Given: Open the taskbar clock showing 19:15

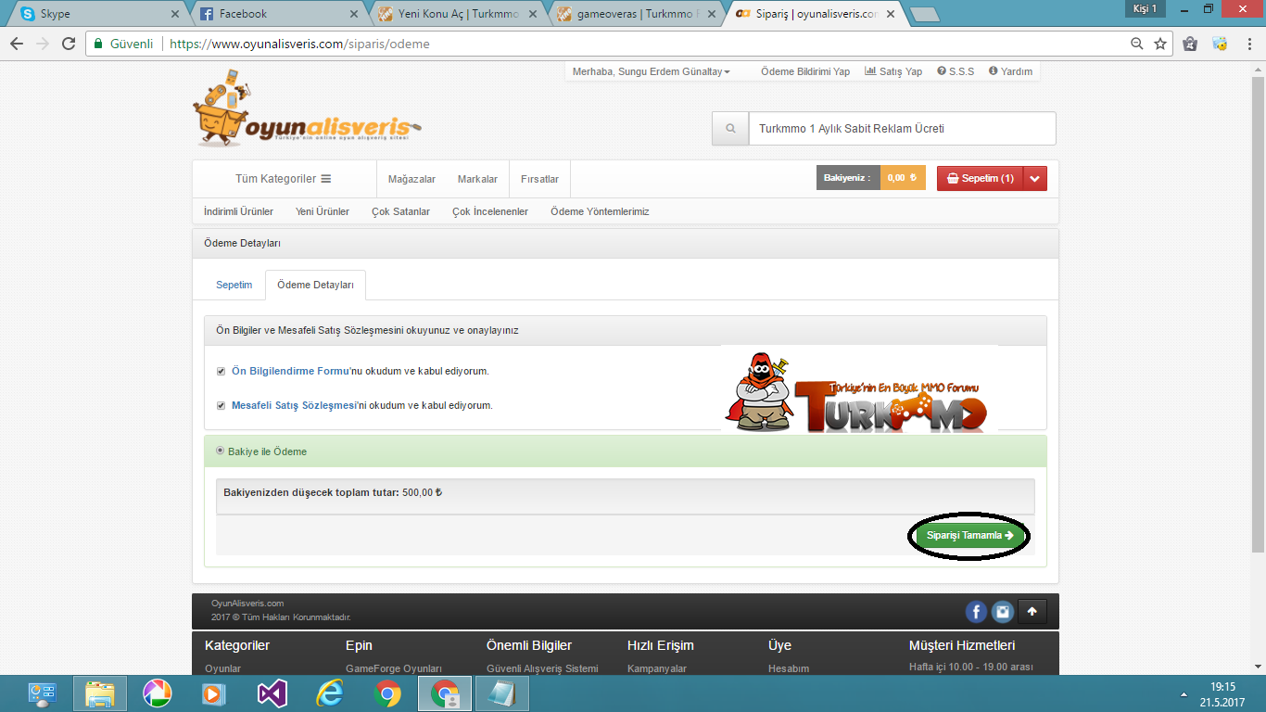Looking at the screenshot, I should 1222,694.
